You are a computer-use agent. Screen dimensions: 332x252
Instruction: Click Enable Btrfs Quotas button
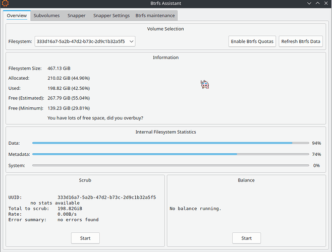pos(252,41)
